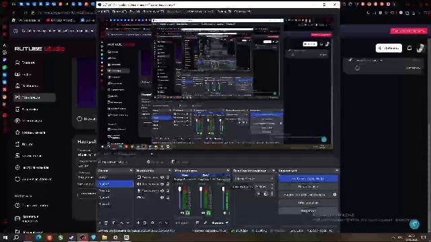Viewport: 431px width, 242px height.
Task: Lock the fourth source row
Action: [x=168, y=197]
